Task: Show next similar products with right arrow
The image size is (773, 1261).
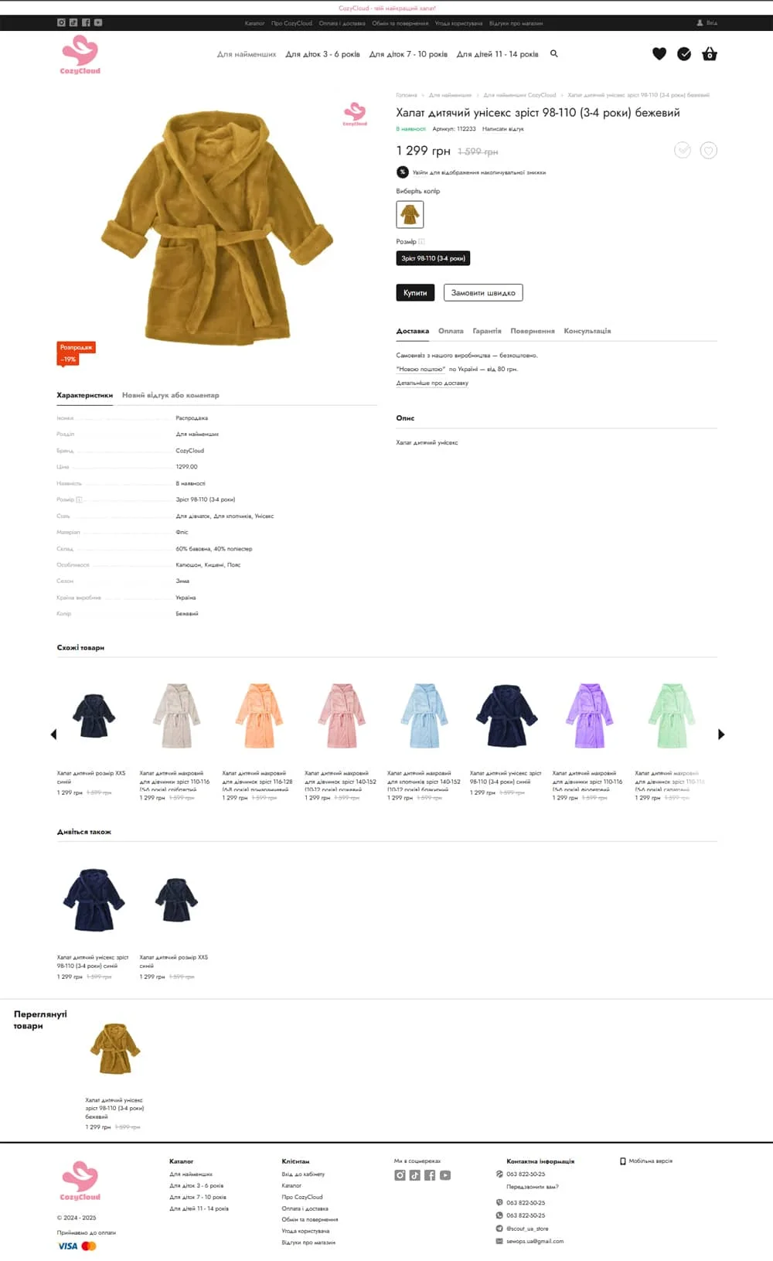Action: click(x=721, y=734)
